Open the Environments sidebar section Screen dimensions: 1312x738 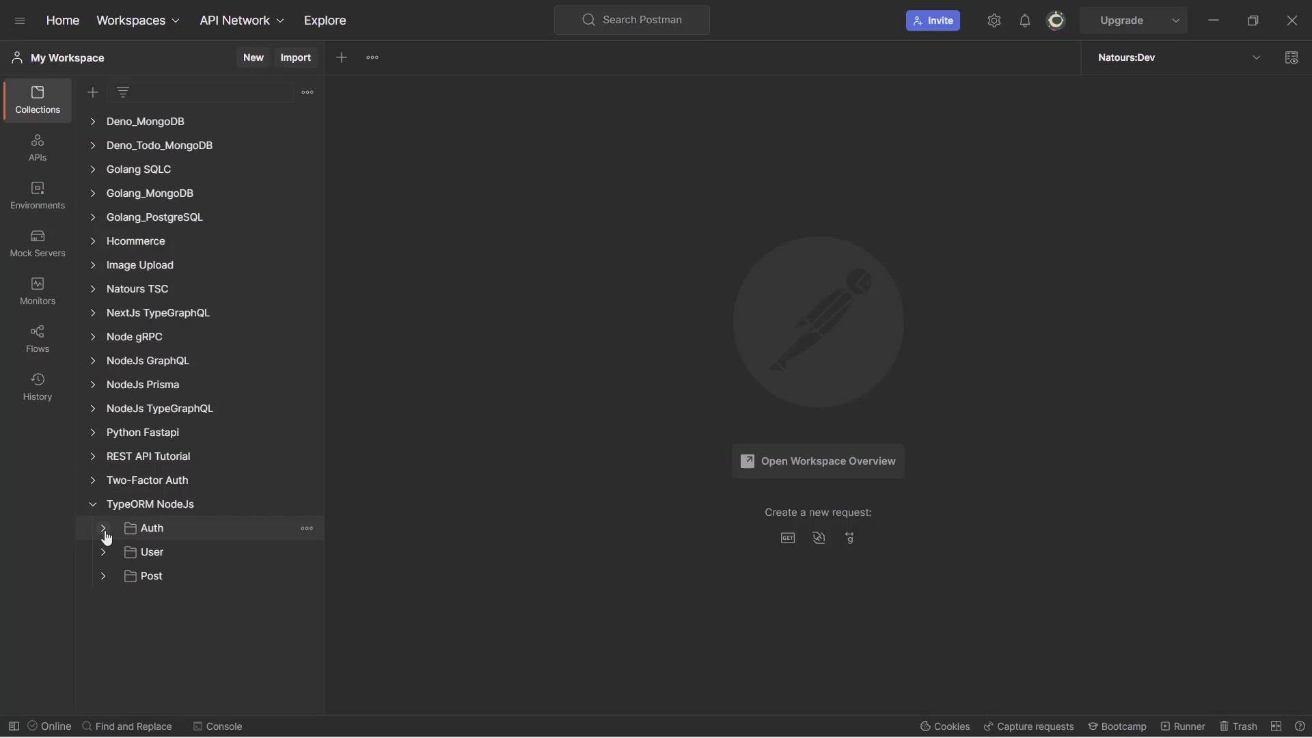[38, 196]
